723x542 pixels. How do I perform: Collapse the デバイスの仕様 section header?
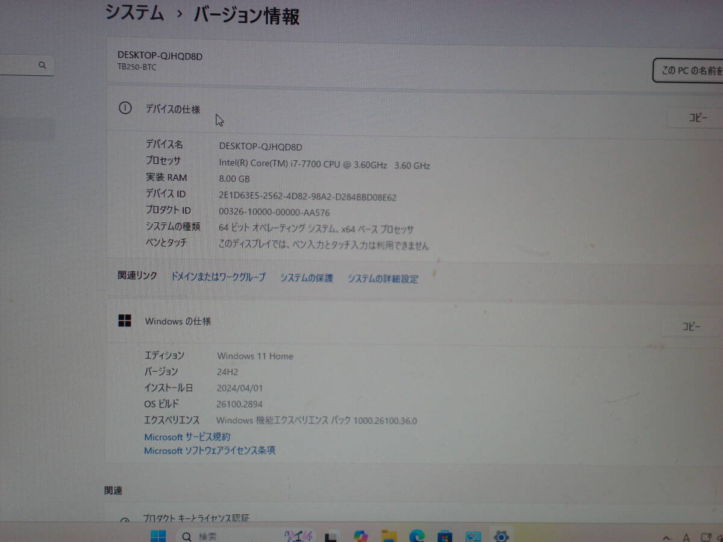click(415, 111)
